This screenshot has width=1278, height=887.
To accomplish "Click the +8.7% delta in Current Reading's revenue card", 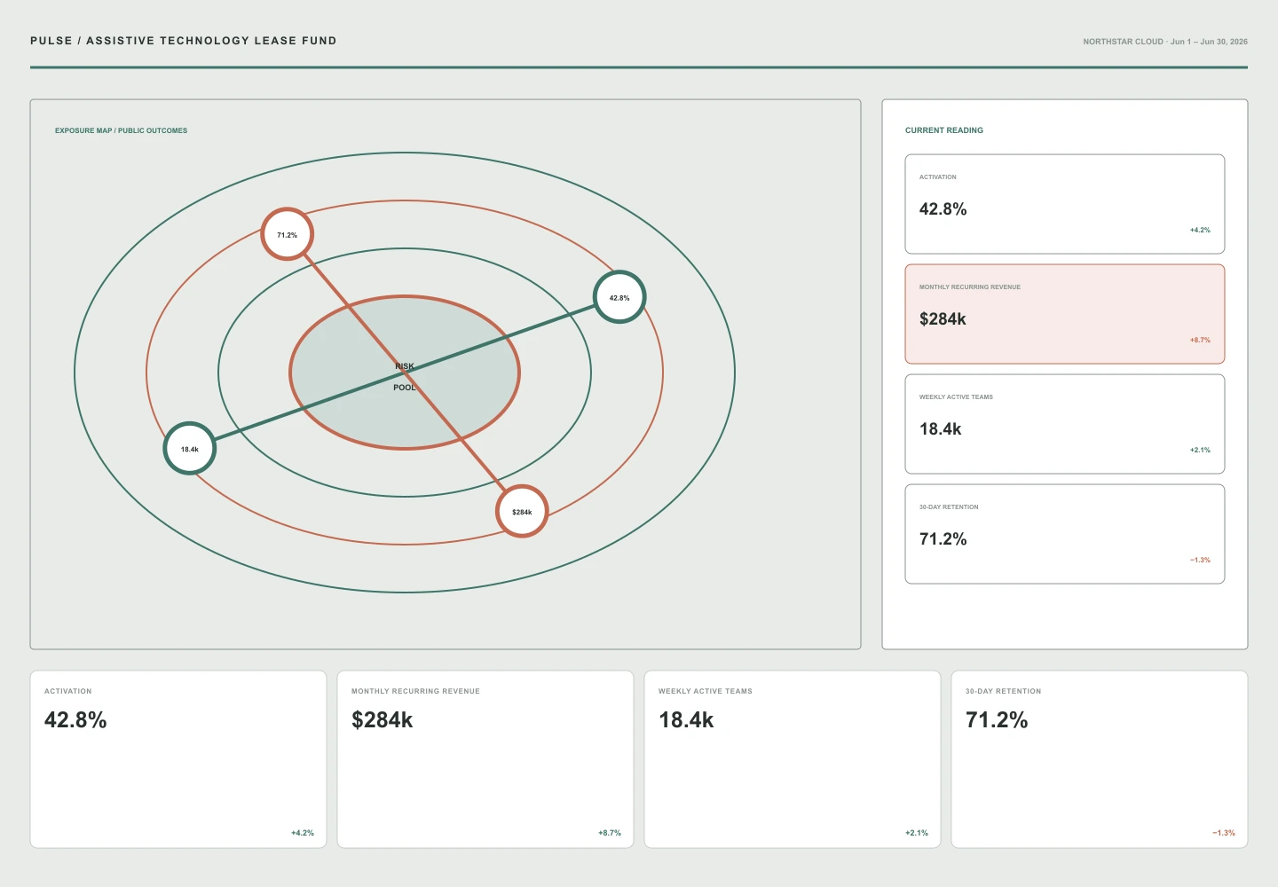I will pyautogui.click(x=1200, y=340).
